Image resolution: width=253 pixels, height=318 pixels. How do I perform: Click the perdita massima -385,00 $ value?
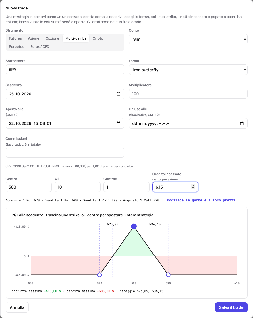[x=105, y=291]
